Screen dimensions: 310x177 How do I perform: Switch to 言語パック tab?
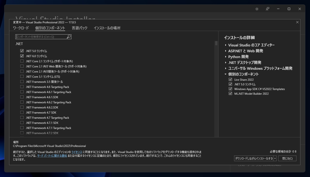tap(79, 28)
